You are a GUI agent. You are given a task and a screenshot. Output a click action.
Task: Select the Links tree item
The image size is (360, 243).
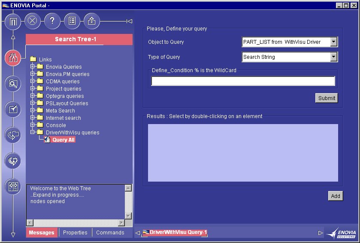(x=45, y=60)
